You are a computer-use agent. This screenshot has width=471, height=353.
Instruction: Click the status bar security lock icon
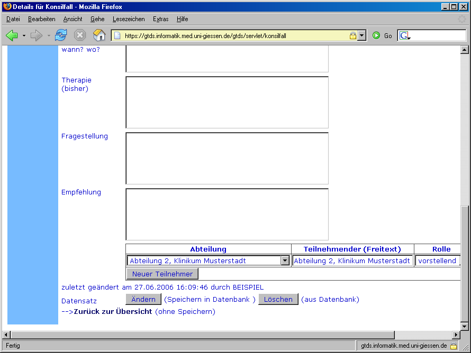[454, 346]
